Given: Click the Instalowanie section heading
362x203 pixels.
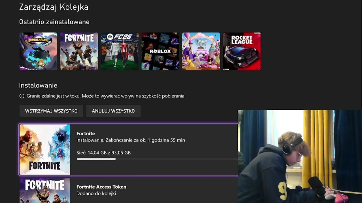Looking at the screenshot, I should tap(38, 85).
